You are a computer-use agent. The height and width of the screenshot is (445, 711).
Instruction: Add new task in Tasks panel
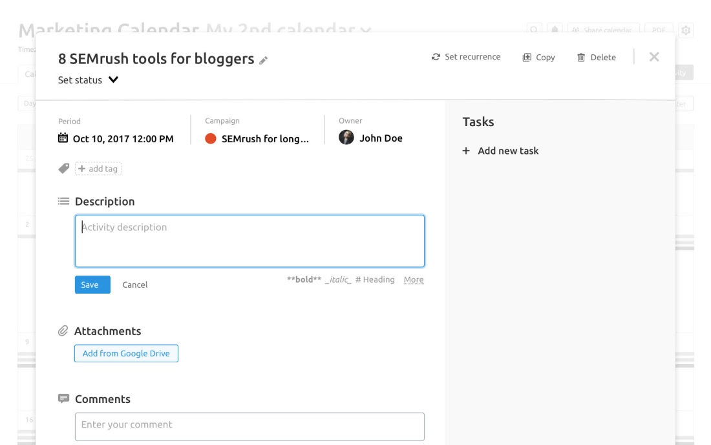[x=508, y=151]
